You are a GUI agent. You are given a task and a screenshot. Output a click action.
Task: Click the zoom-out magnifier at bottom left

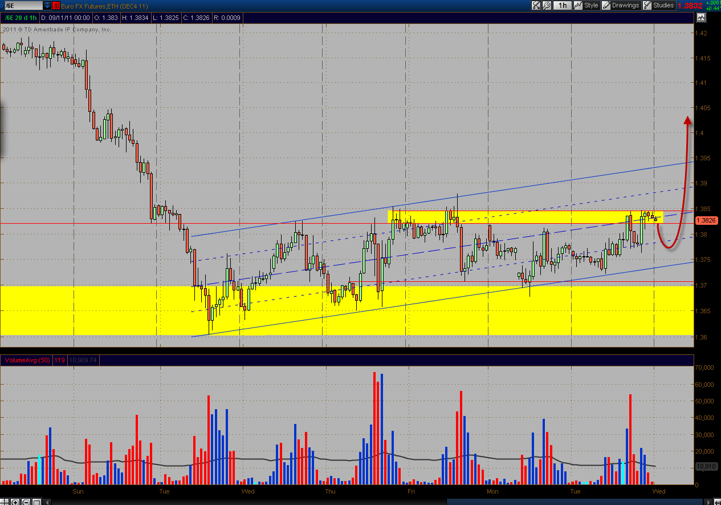tap(26, 502)
